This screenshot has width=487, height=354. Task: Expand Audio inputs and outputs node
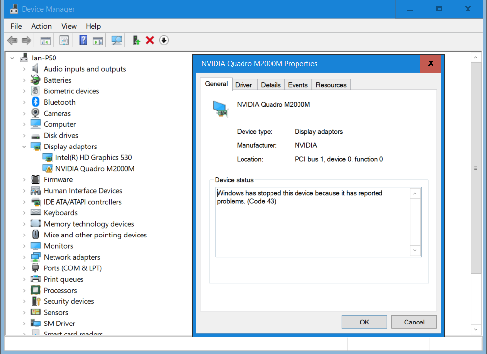pos(24,69)
